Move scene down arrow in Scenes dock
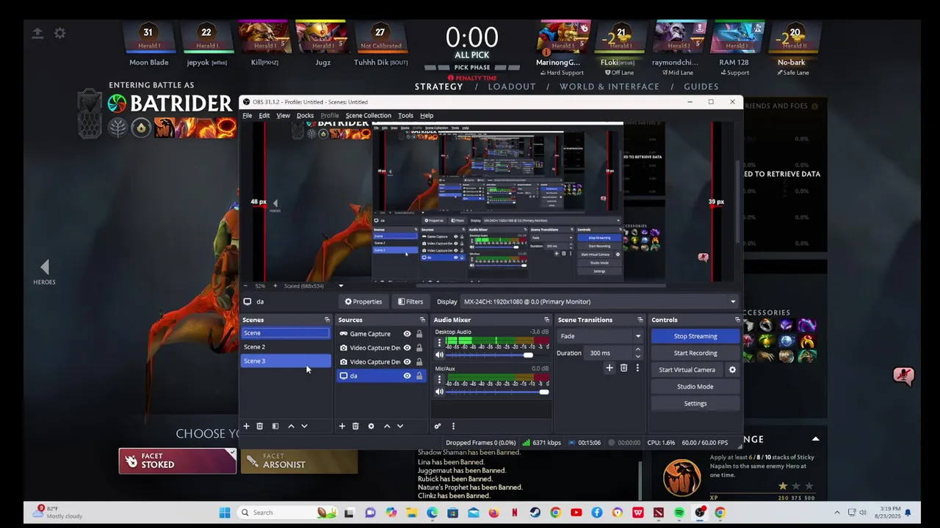 click(304, 426)
